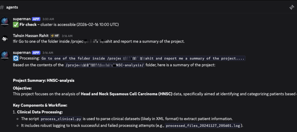Click the APP badge on the 3:00 AM message
297x132 pixels.
36,19
